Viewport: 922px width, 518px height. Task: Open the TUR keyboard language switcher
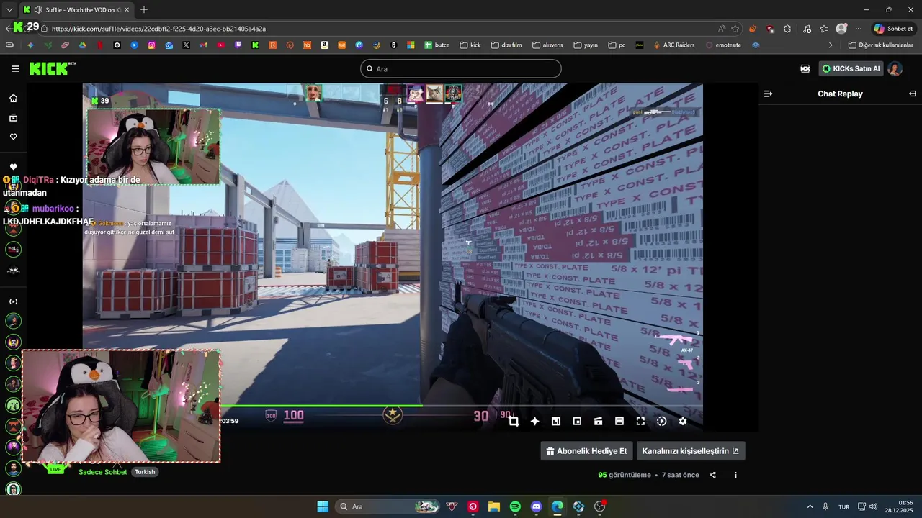coord(843,506)
